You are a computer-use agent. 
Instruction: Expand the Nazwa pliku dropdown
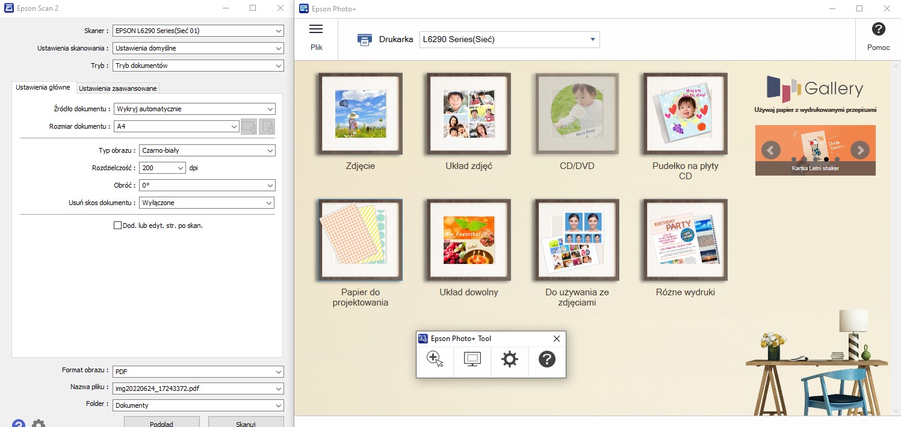point(198,389)
